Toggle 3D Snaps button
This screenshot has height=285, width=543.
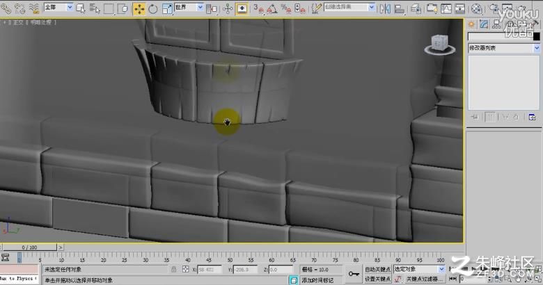[258, 8]
